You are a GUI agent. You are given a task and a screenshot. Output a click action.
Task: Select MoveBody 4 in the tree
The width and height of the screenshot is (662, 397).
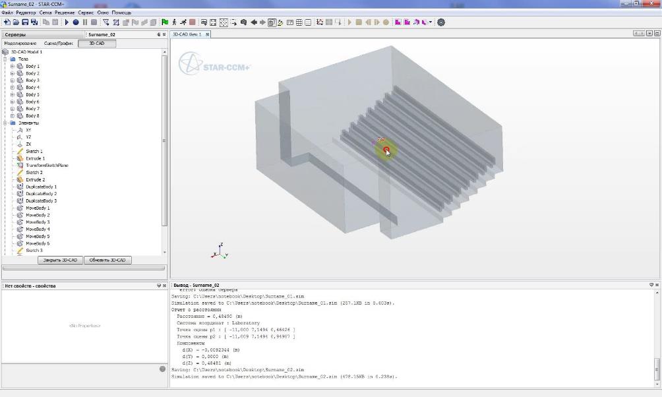point(38,229)
